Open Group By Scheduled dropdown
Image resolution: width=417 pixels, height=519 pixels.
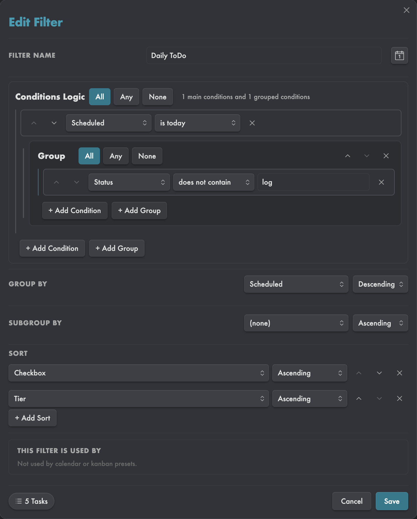tap(296, 284)
